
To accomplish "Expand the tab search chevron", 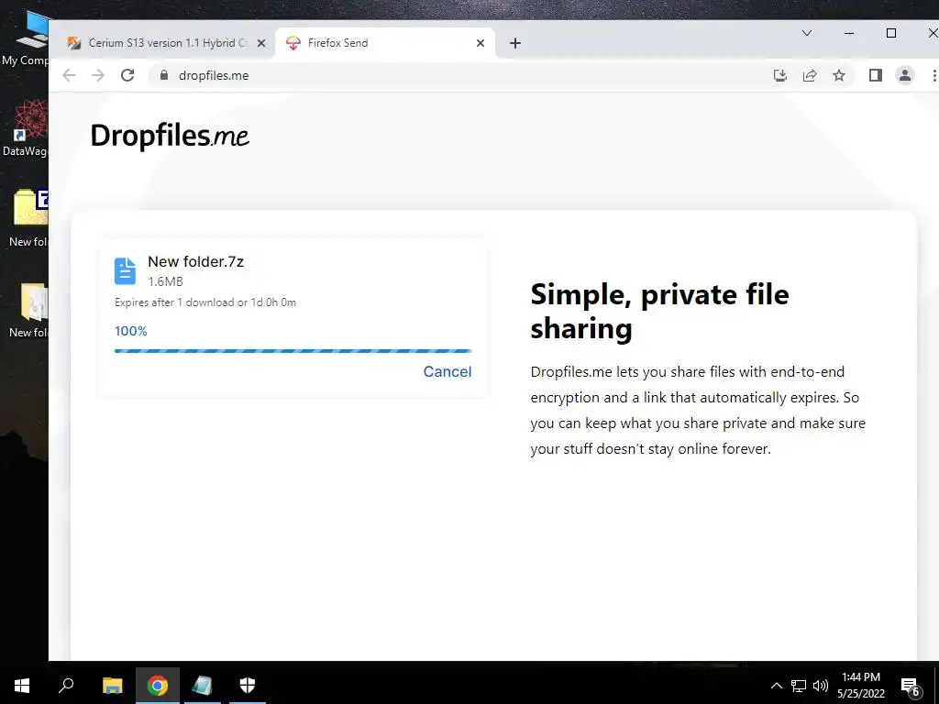I will coord(807,34).
